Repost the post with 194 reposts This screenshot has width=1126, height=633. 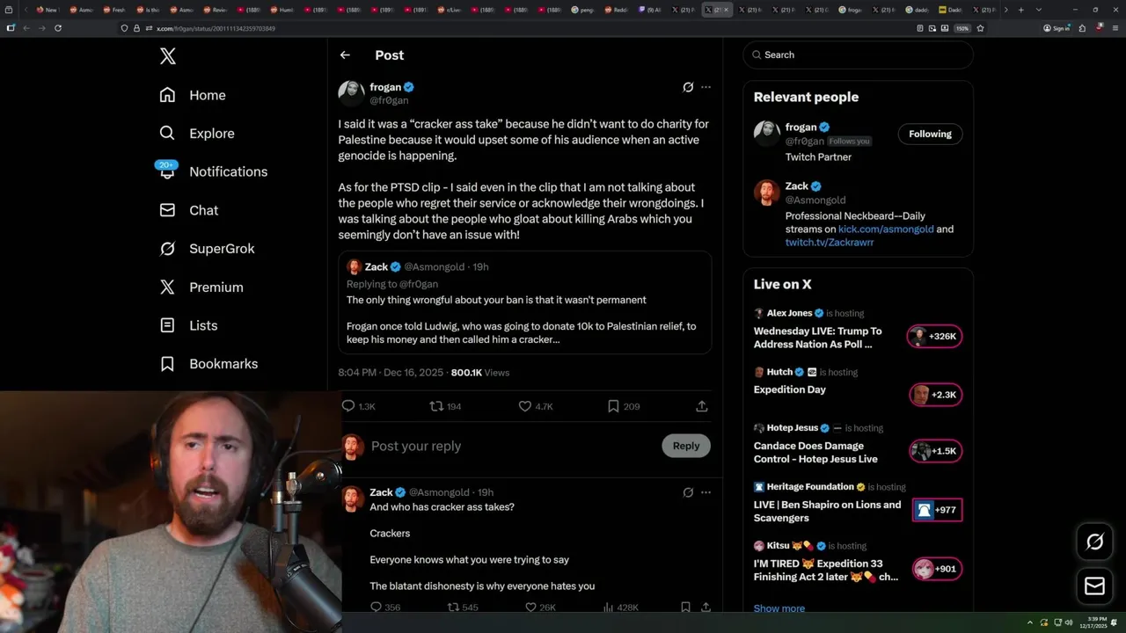[445, 406]
